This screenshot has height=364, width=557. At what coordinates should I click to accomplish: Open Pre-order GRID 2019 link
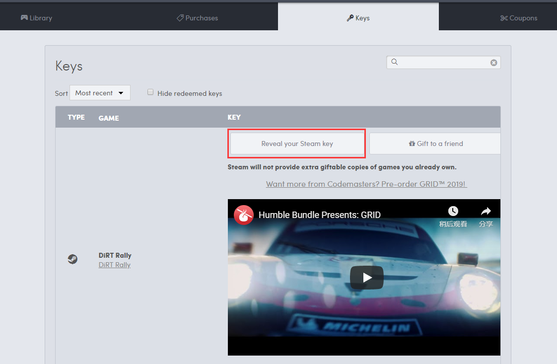click(366, 184)
